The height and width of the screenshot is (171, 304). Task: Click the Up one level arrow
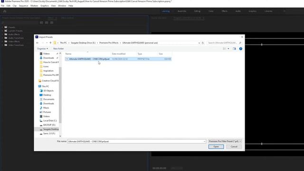tap(50, 43)
